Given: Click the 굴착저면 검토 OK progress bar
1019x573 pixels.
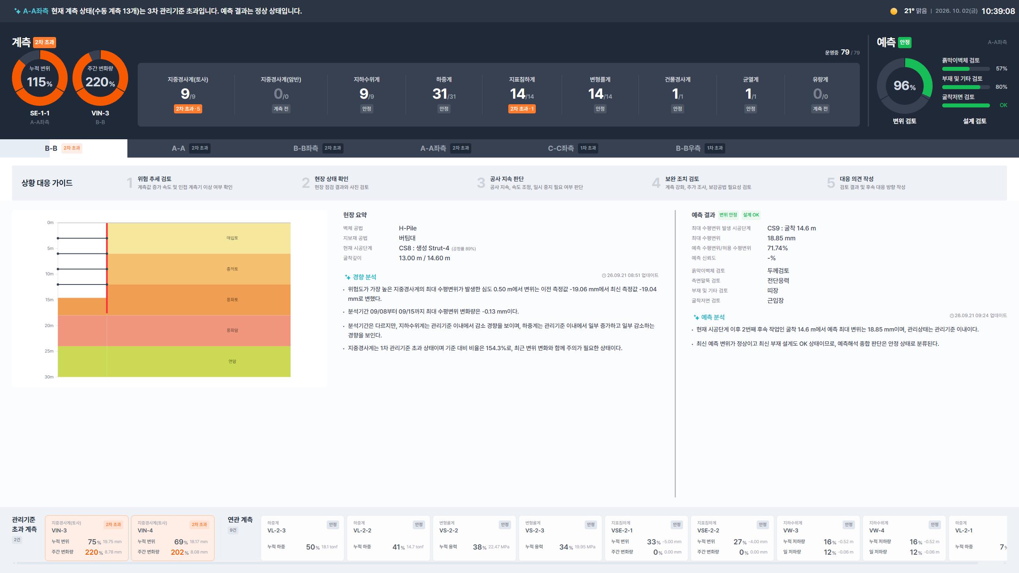Looking at the screenshot, I should click(966, 105).
